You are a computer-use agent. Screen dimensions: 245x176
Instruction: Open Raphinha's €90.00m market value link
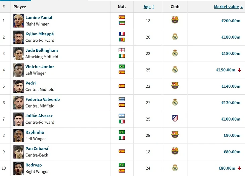click(x=232, y=135)
